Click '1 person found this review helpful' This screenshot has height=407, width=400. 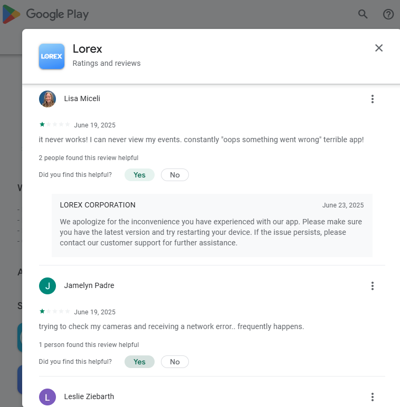click(89, 345)
